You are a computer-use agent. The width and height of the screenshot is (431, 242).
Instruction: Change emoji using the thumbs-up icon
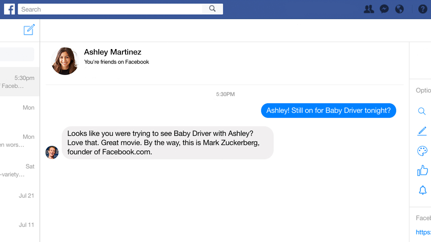423,171
